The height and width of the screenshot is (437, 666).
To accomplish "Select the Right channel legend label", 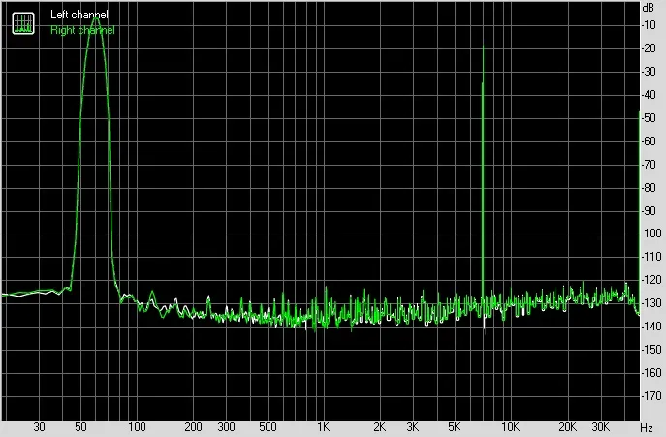I will [x=82, y=30].
